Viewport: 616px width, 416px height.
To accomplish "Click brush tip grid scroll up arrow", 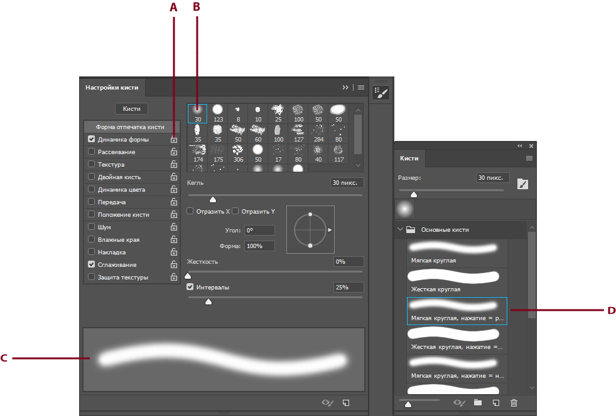I will click(358, 110).
